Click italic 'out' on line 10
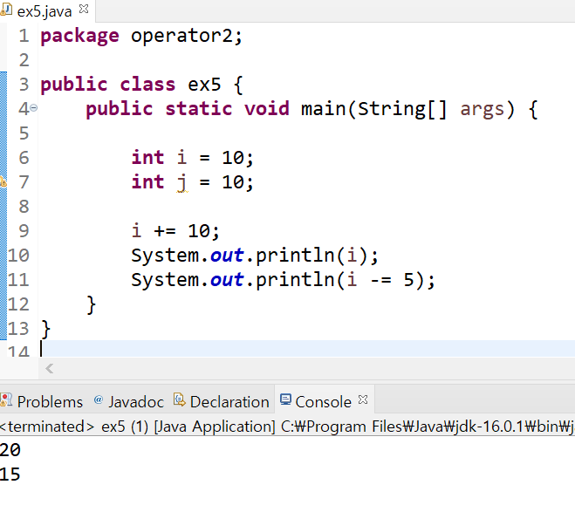The width and height of the screenshot is (575, 512). [x=227, y=255]
